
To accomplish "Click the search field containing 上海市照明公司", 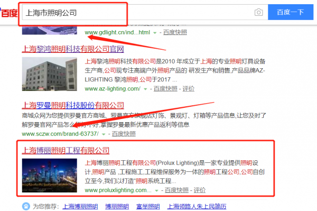I will click(x=145, y=13).
